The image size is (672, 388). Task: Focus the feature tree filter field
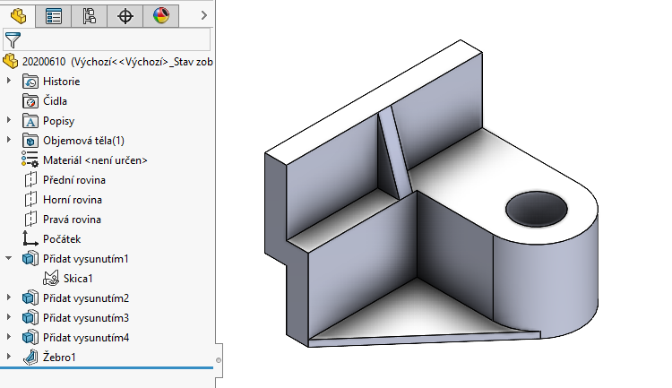coord(108,39)
